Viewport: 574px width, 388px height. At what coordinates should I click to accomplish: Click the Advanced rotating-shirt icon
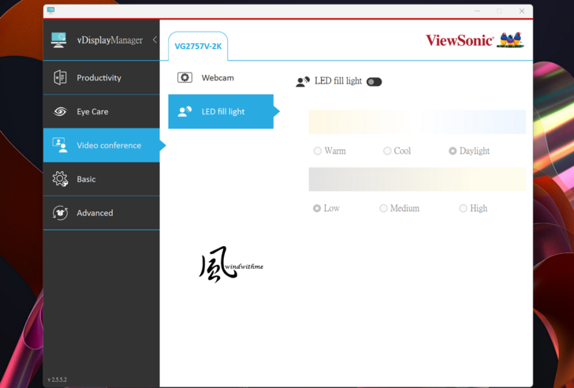tap(60, 213)
